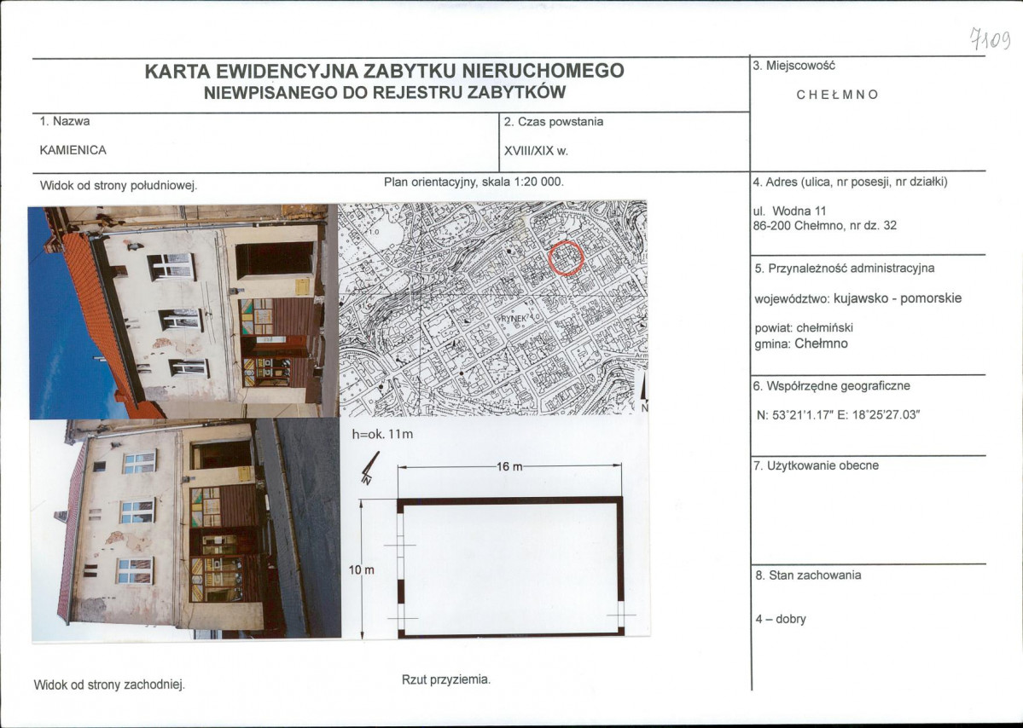This screenshot has height=728, width=1023.
Task: Click the coordinates 'N: 53°21'1.17" E: 18°25'27.03"'
Action: point(838,415)
